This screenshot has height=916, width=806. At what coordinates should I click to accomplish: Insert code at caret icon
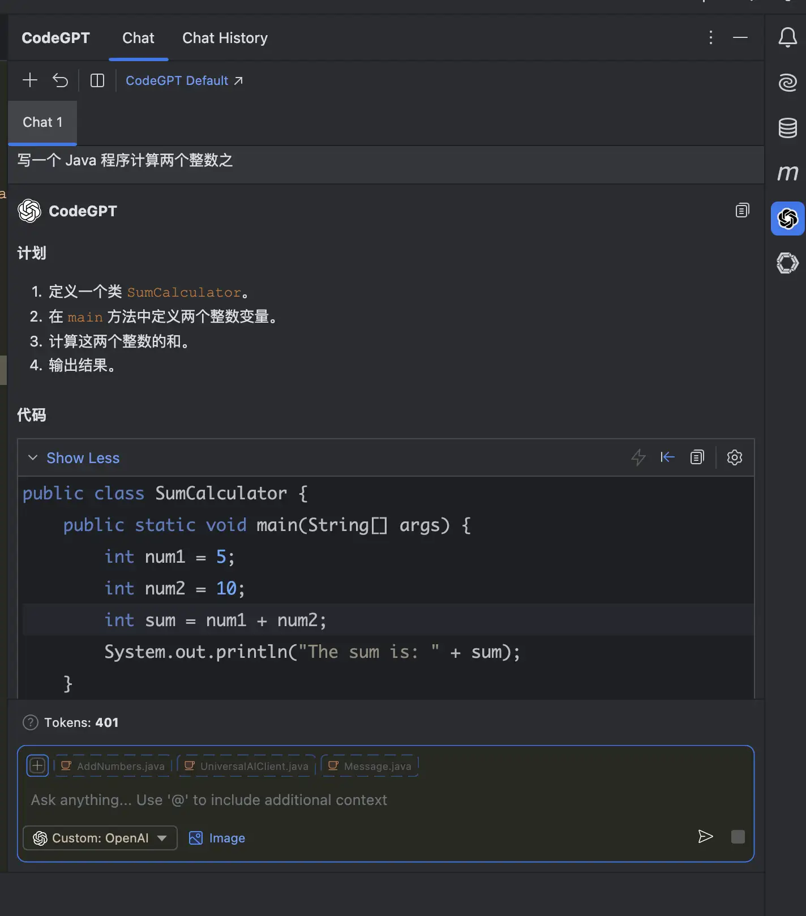[x=668, y=457]
